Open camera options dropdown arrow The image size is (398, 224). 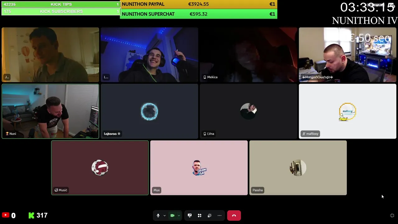(178, 216)
